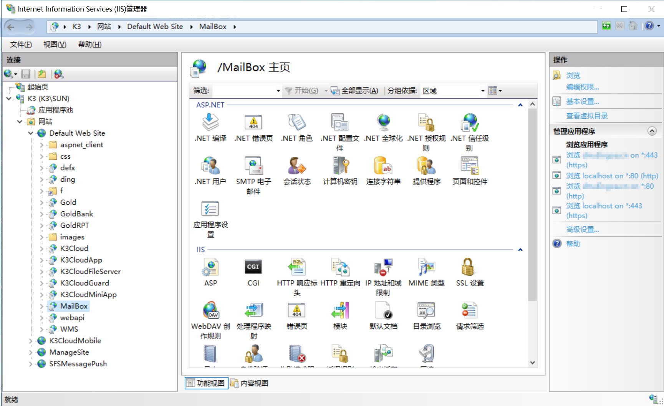Expand the K3Cloud tree node
Image resolution: width=664 pixels, height=406 pixels.
41,249
